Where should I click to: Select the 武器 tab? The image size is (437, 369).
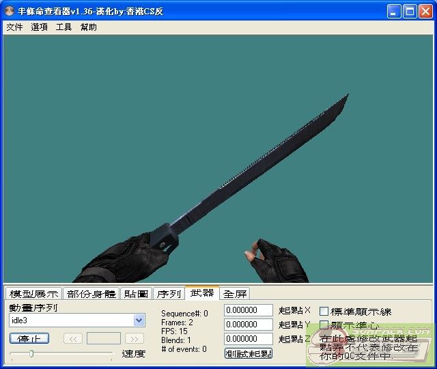click(x=202, y=293)
